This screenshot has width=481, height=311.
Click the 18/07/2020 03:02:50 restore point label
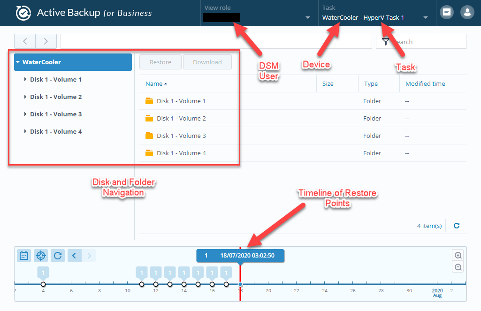pyautogui.click(x=240, y=256)
